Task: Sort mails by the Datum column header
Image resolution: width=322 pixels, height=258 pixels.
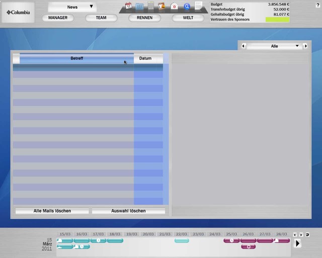Action: pos(145,58)
